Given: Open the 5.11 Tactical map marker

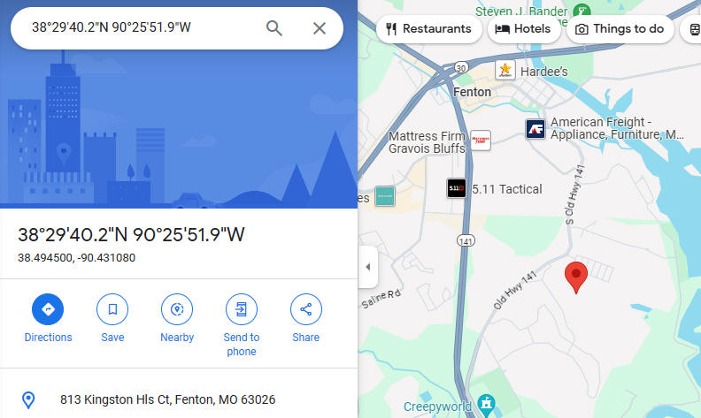Looking at the screenshot, I should click(x=456, y=188).
